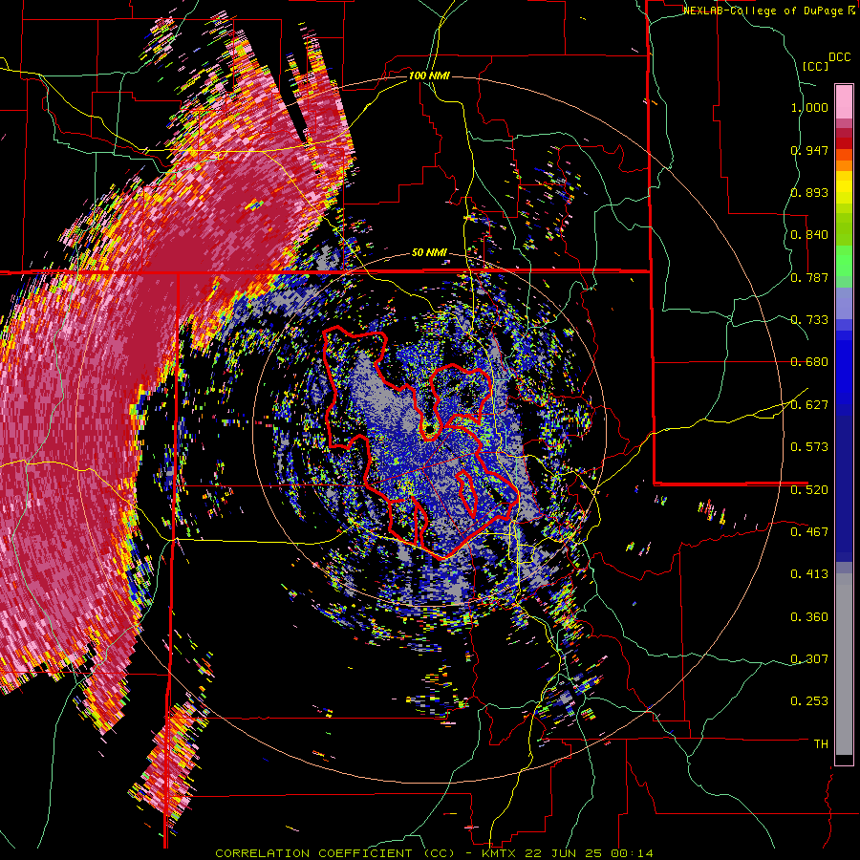860x860 pixels.
Task: Select the 0.947 legend value
Action: [x=809, y=150]
